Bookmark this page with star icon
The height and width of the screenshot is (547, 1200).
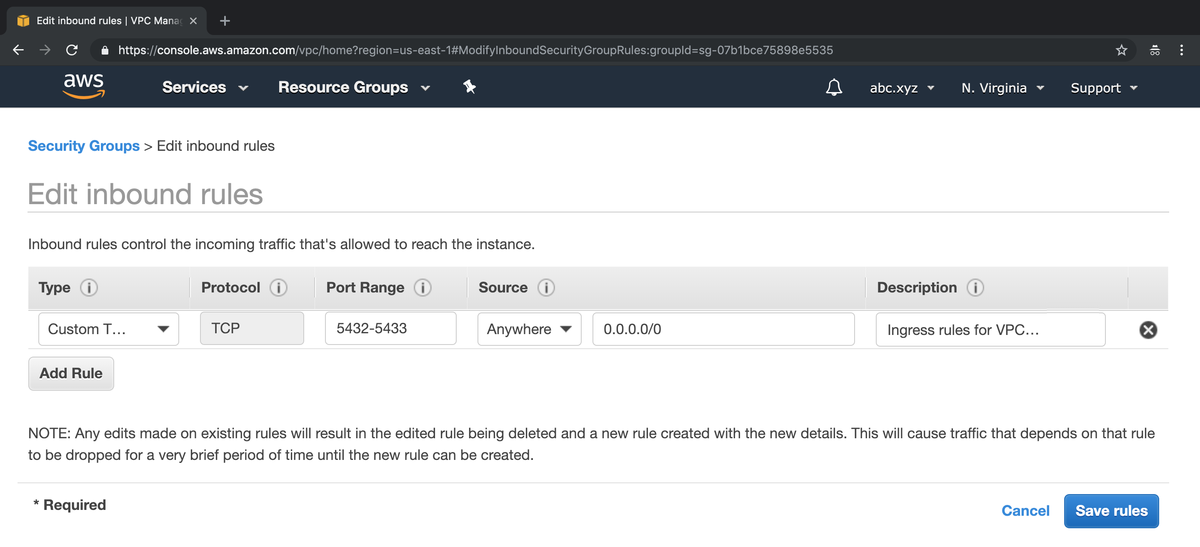pos(1121,50)
